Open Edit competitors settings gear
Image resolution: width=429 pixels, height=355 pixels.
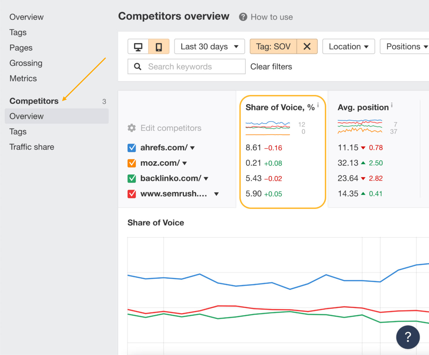click(x=131, y=128)
